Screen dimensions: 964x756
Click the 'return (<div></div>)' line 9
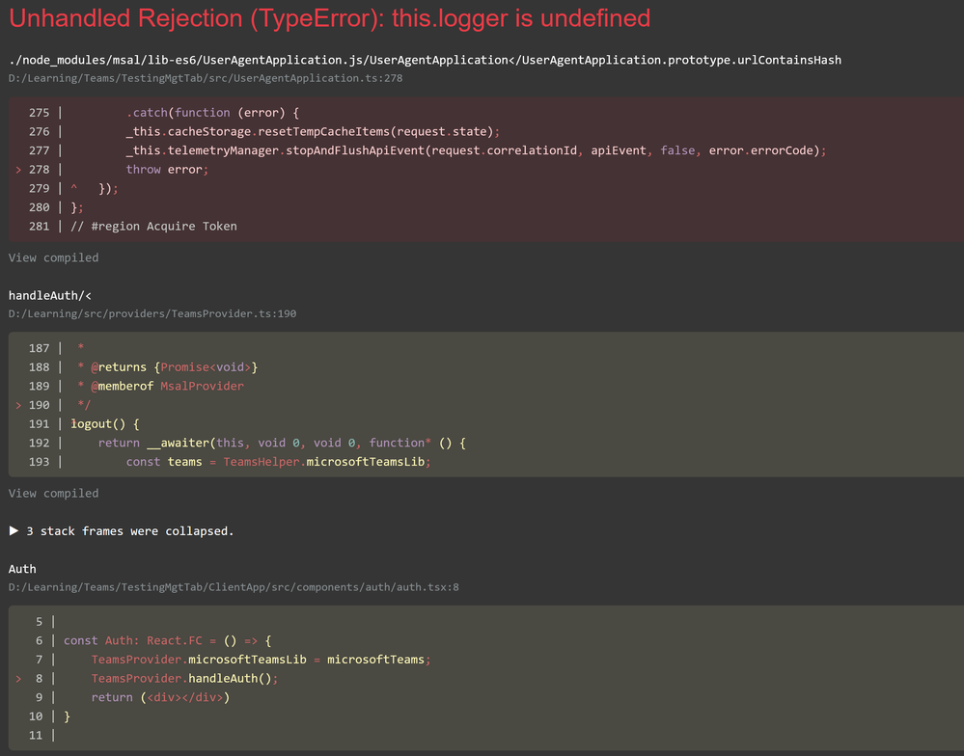(x=160, y=697)
